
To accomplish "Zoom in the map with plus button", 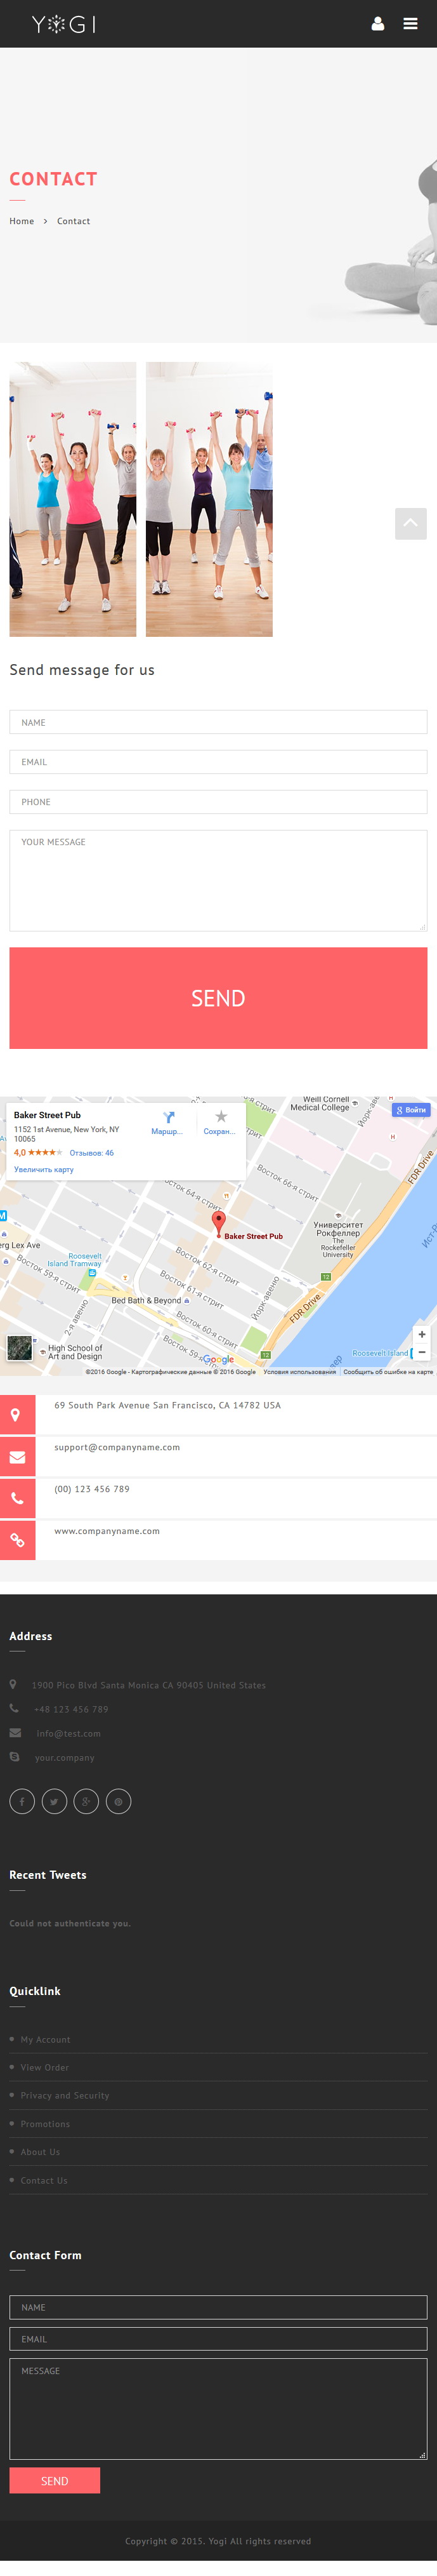I will [x=422, y=1334].
